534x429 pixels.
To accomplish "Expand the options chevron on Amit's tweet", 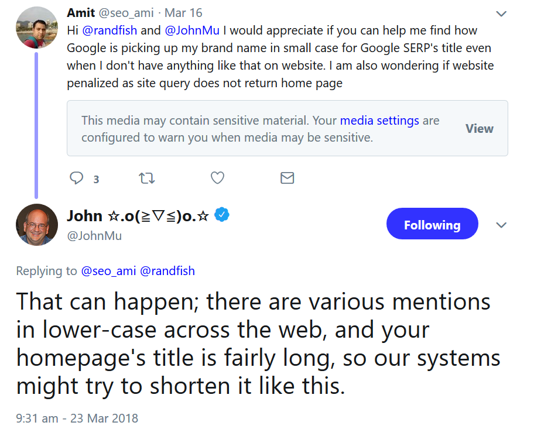I will point(501,13).
